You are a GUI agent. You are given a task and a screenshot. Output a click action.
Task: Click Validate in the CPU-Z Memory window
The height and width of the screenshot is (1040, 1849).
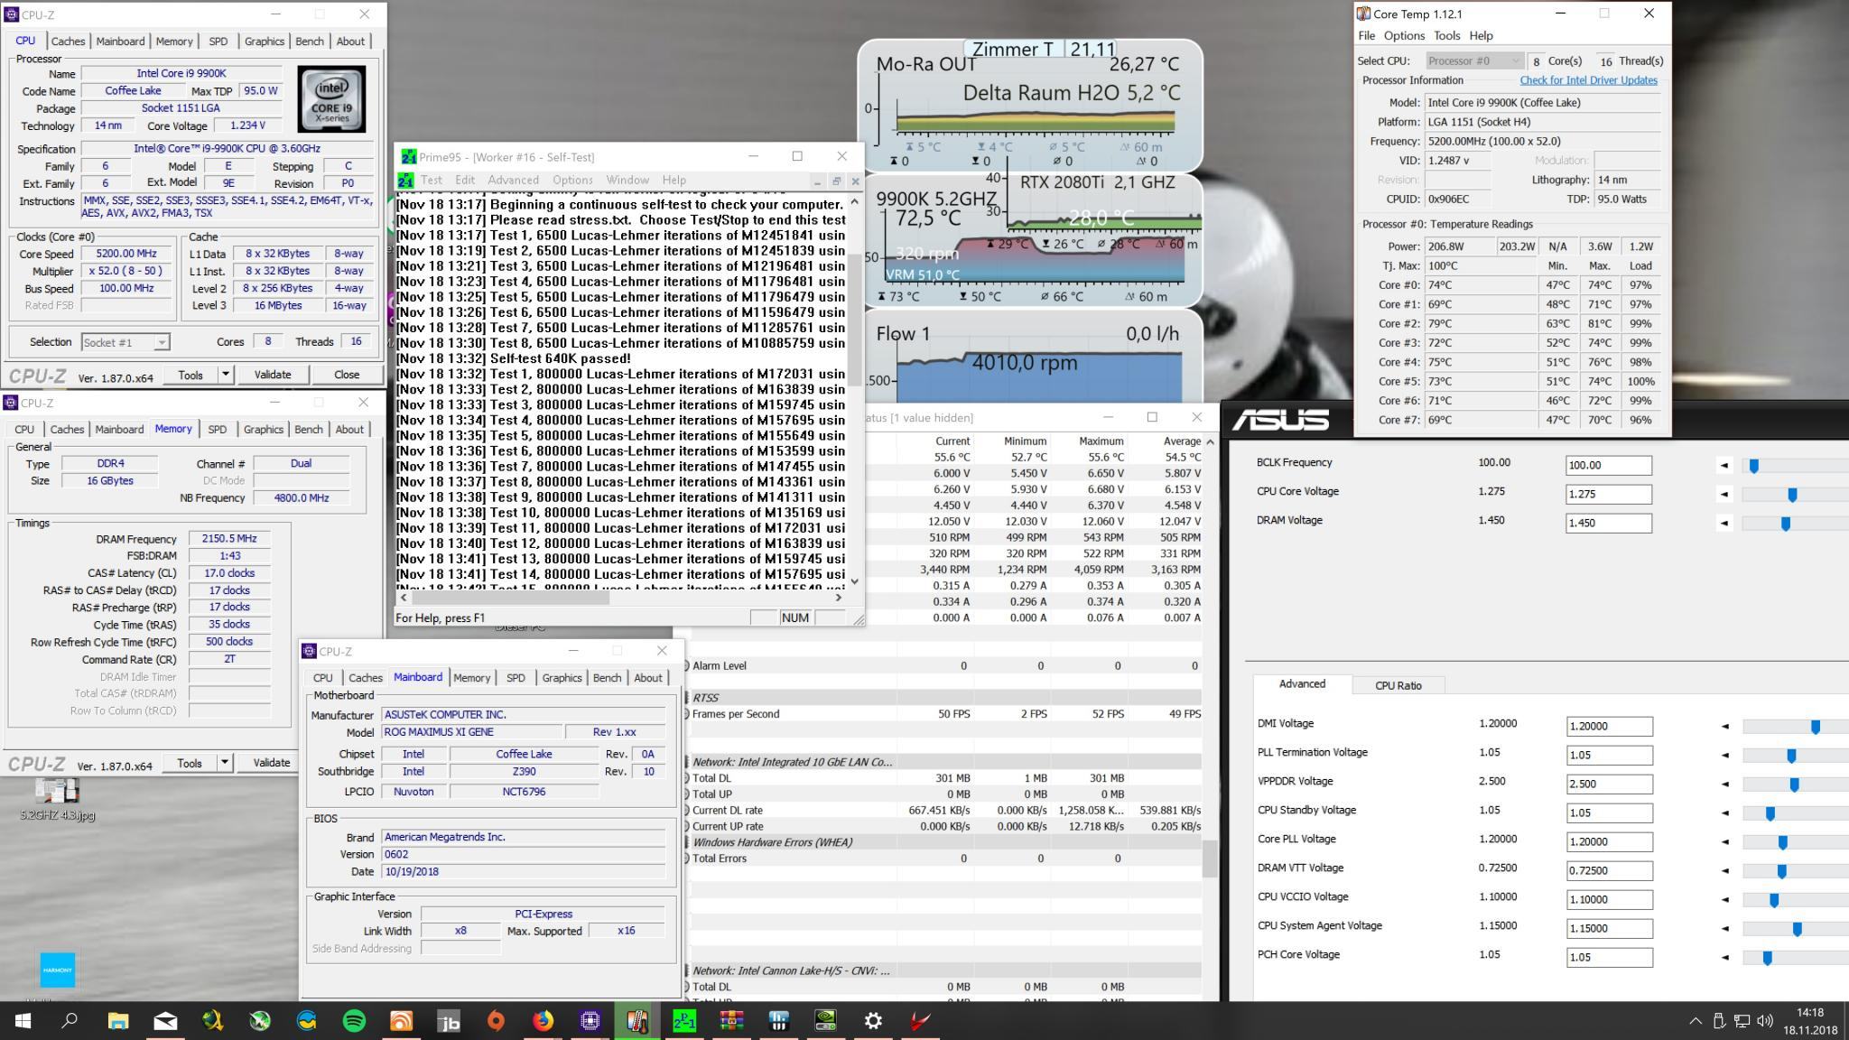272,762
